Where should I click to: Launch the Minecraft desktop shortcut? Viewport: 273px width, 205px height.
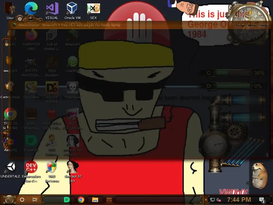tap(73, 37)
